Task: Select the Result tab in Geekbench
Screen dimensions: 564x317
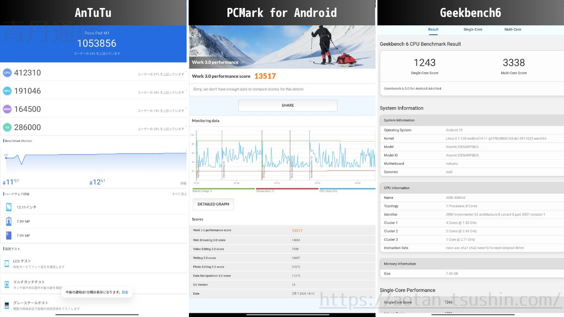Action: point(433,30)
